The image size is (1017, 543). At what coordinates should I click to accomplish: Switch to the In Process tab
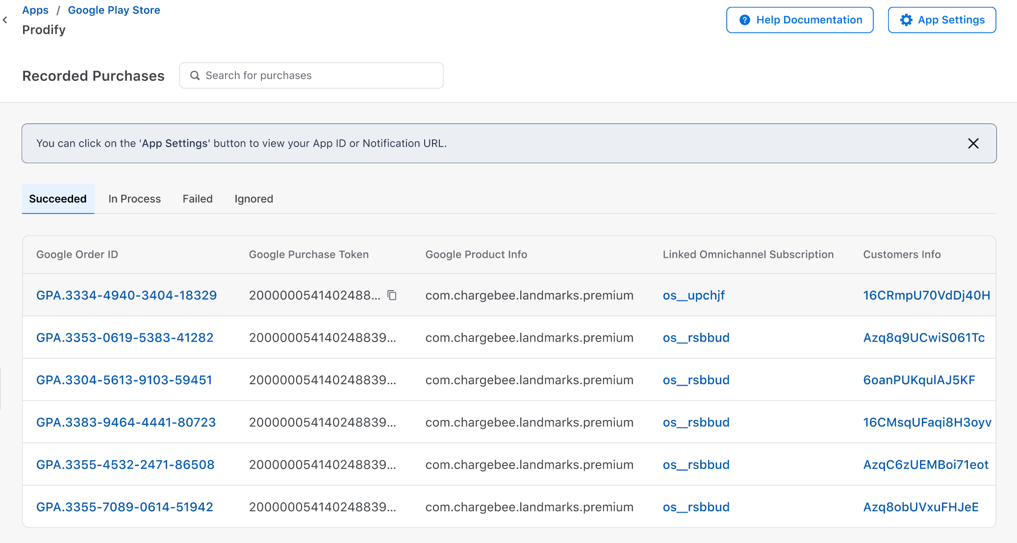coord(134,199)
